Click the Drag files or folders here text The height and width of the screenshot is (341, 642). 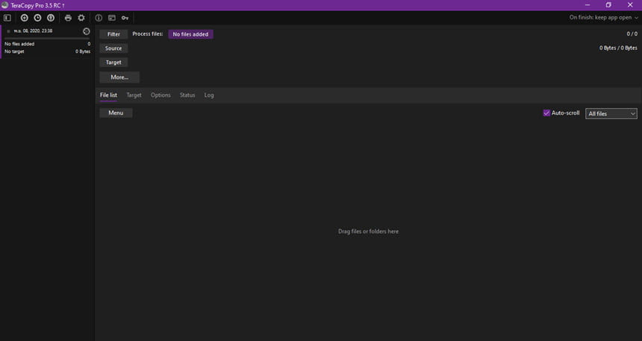(x=368, y=231)
